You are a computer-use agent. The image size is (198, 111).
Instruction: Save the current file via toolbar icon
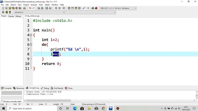pos(10,8)
